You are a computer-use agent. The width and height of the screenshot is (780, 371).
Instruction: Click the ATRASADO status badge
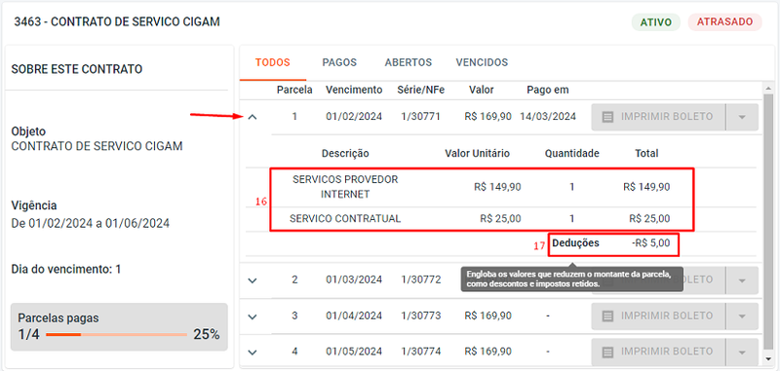click(x=724, y=22)
